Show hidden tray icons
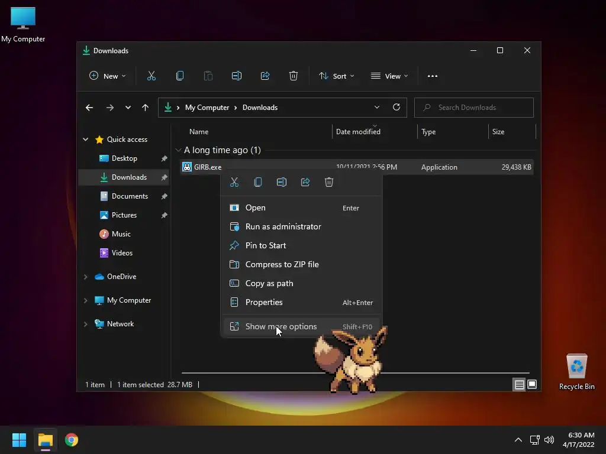The image size is (606, 454). pos(518,440)
